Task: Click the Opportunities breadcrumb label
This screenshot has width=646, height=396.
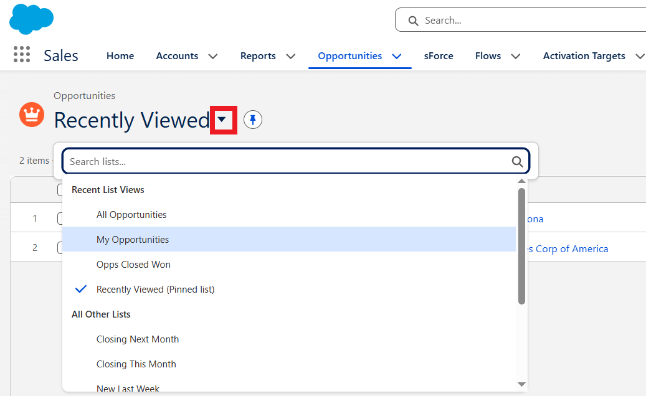Action: 85,95
